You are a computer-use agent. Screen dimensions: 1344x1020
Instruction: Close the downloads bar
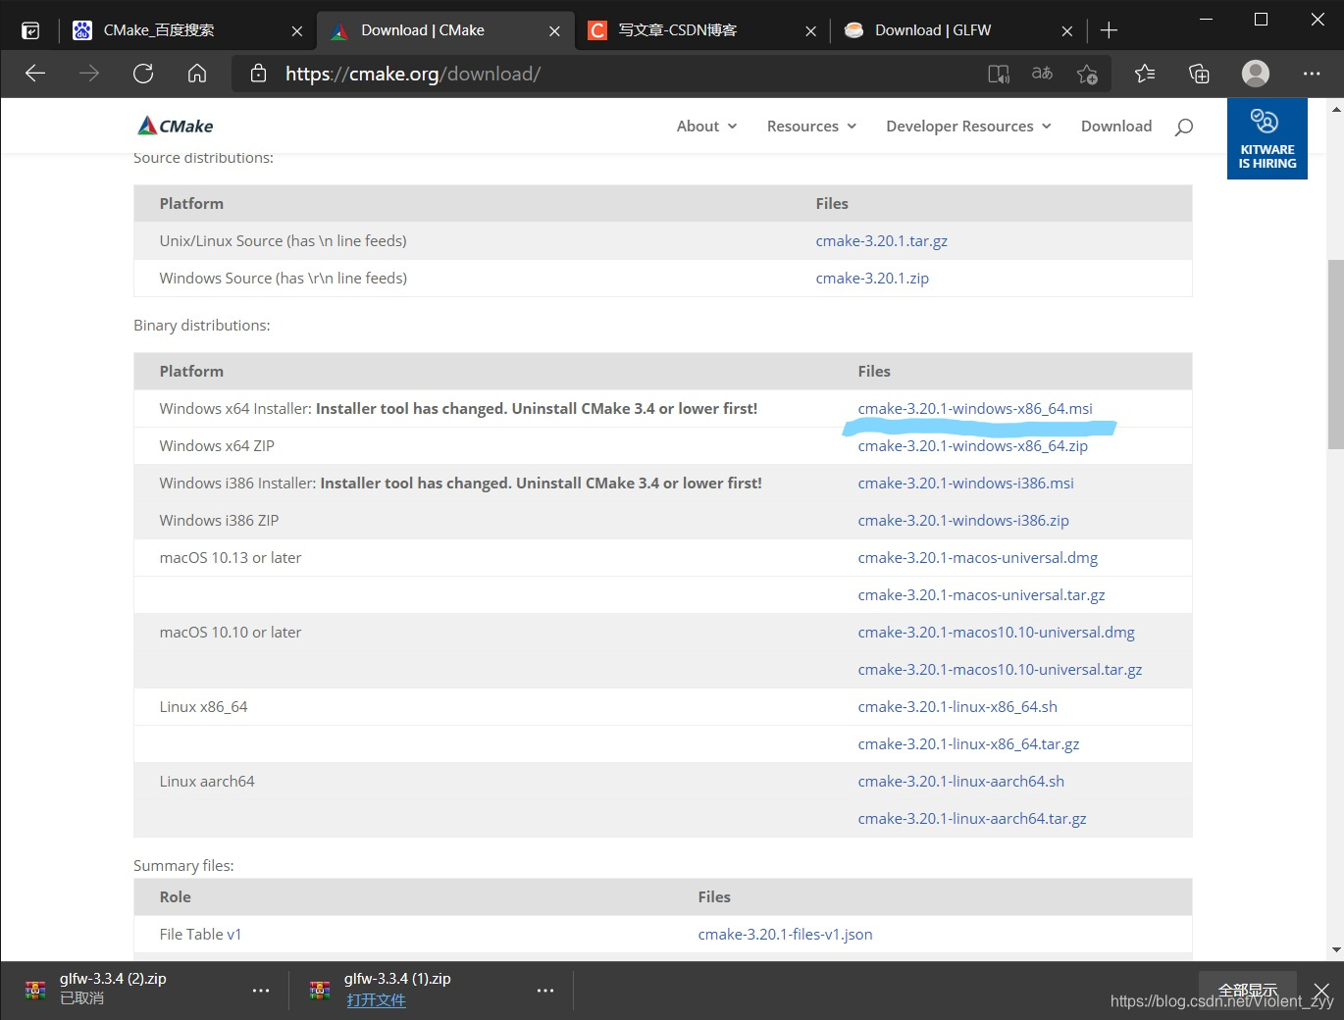1321,990
